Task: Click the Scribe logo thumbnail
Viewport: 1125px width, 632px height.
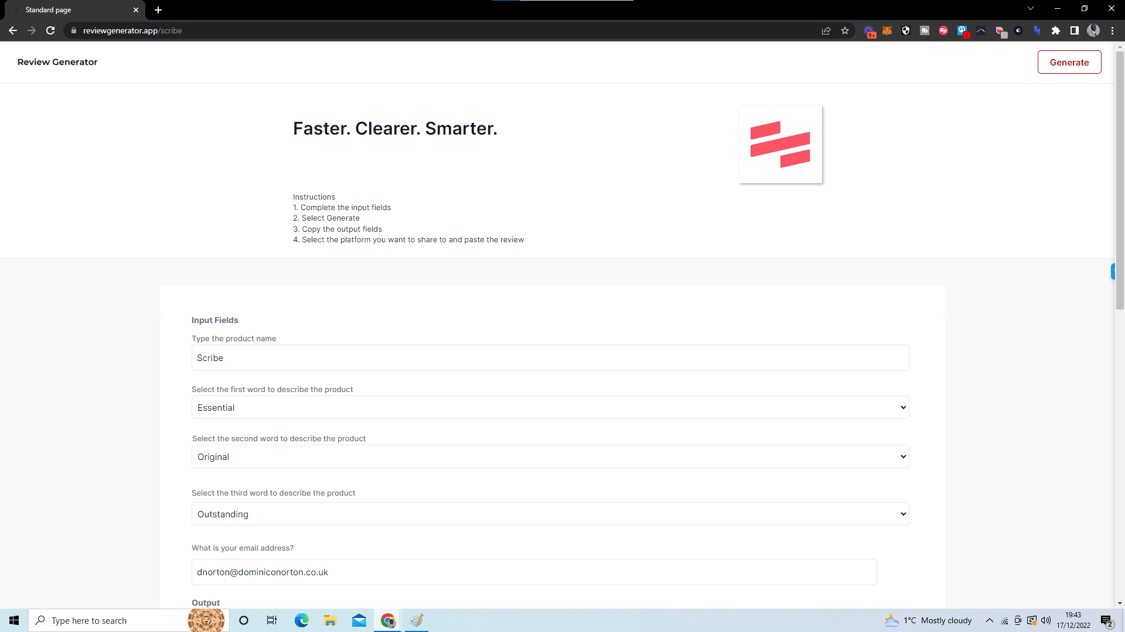Action: click(780, 145)
